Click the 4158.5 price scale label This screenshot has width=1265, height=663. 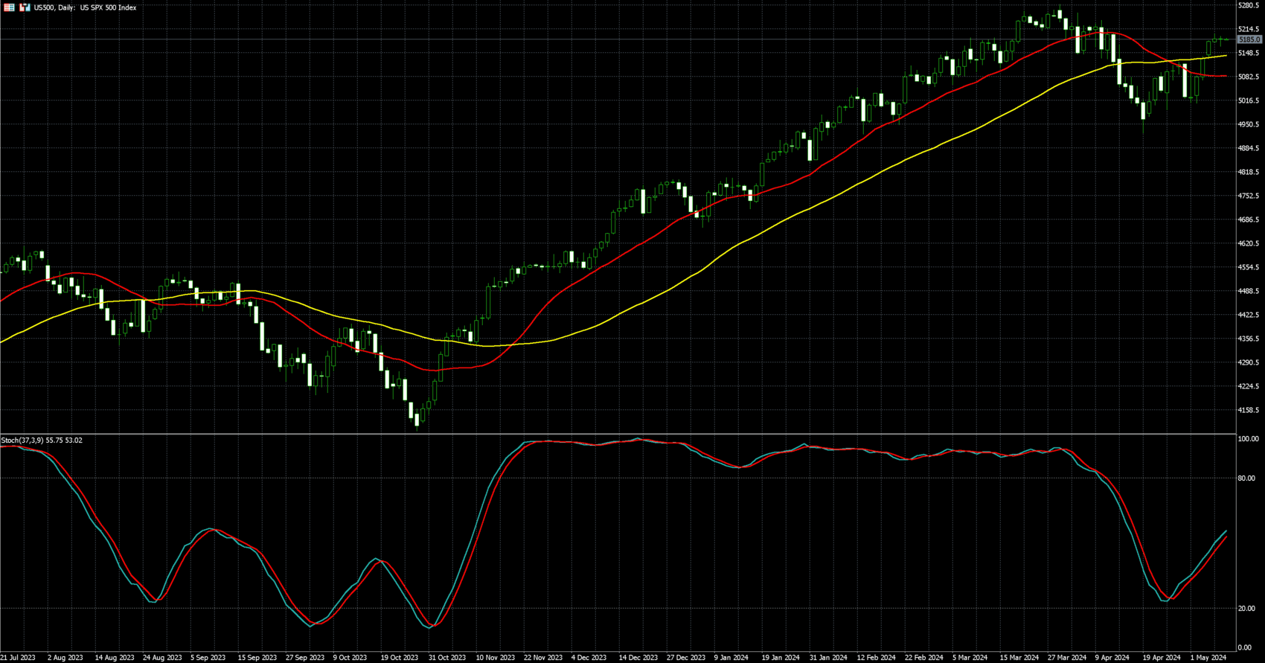click(x=1249, y=410)
